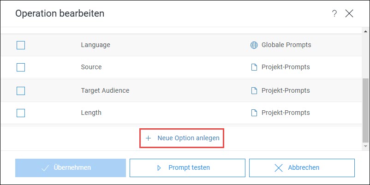The width and height of the screenshot is (370, 185).
Task: Click the globe icon beside Globale Prompts
Action: point(254,45)
